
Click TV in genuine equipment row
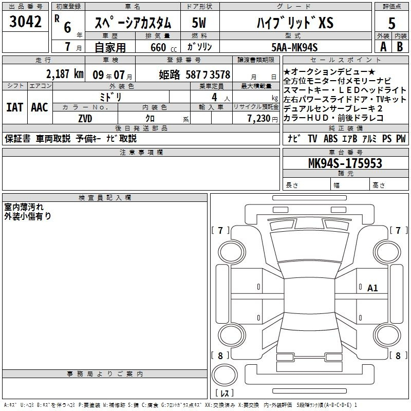[x=312, y=139]
